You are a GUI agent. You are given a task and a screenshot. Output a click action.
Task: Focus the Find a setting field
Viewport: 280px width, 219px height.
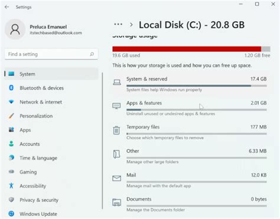pyautogui.click(x=51, y=54)
